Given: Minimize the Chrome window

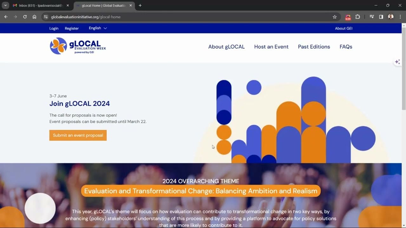Looking at the screenshot, I should pos(376,5).
